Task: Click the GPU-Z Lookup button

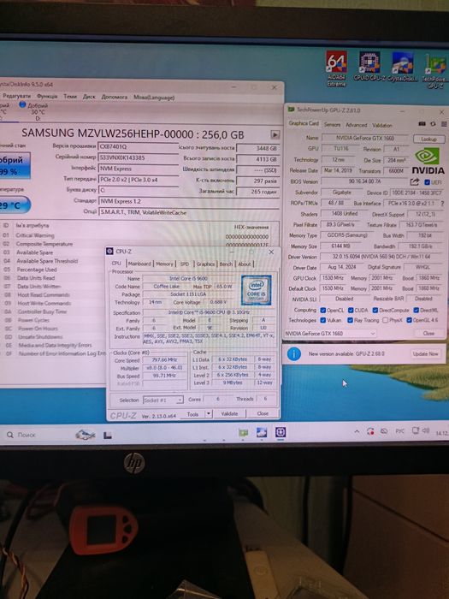Action: [428, 139]
